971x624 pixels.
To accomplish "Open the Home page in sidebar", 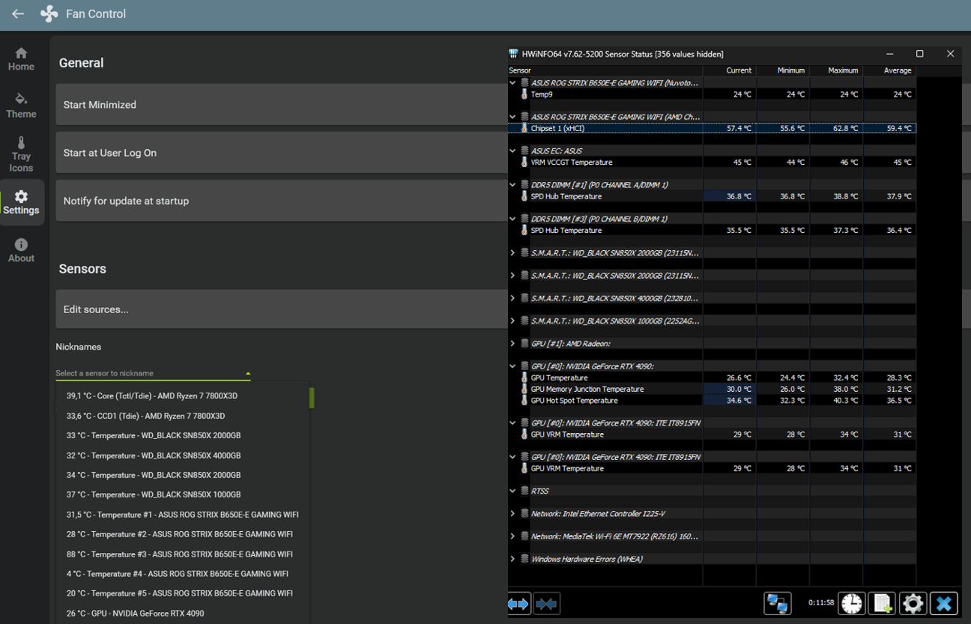I will tap(21, 59).
